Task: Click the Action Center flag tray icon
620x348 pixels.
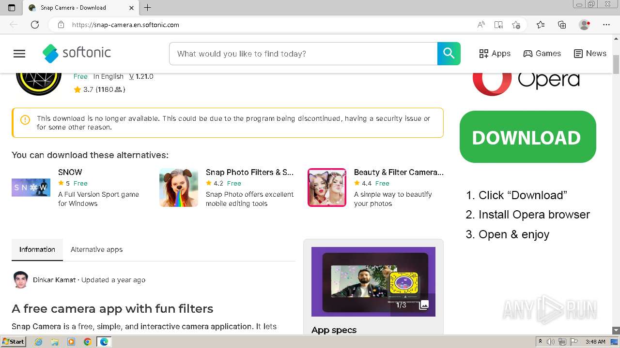Action: tap(574, 342)
